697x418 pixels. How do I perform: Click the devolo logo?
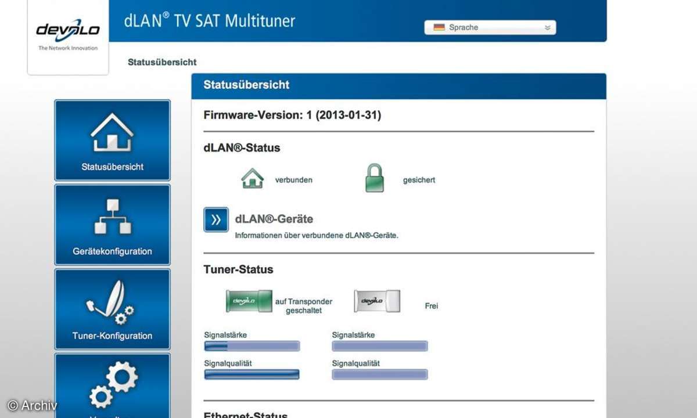[68, 30]
